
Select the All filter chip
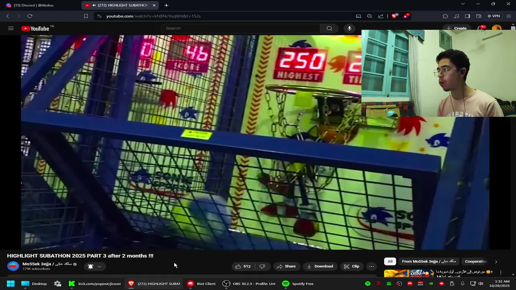[x=390, y=261]
